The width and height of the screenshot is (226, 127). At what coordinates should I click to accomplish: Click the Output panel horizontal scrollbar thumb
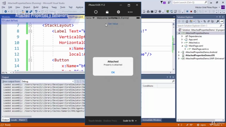coord(18,116)
